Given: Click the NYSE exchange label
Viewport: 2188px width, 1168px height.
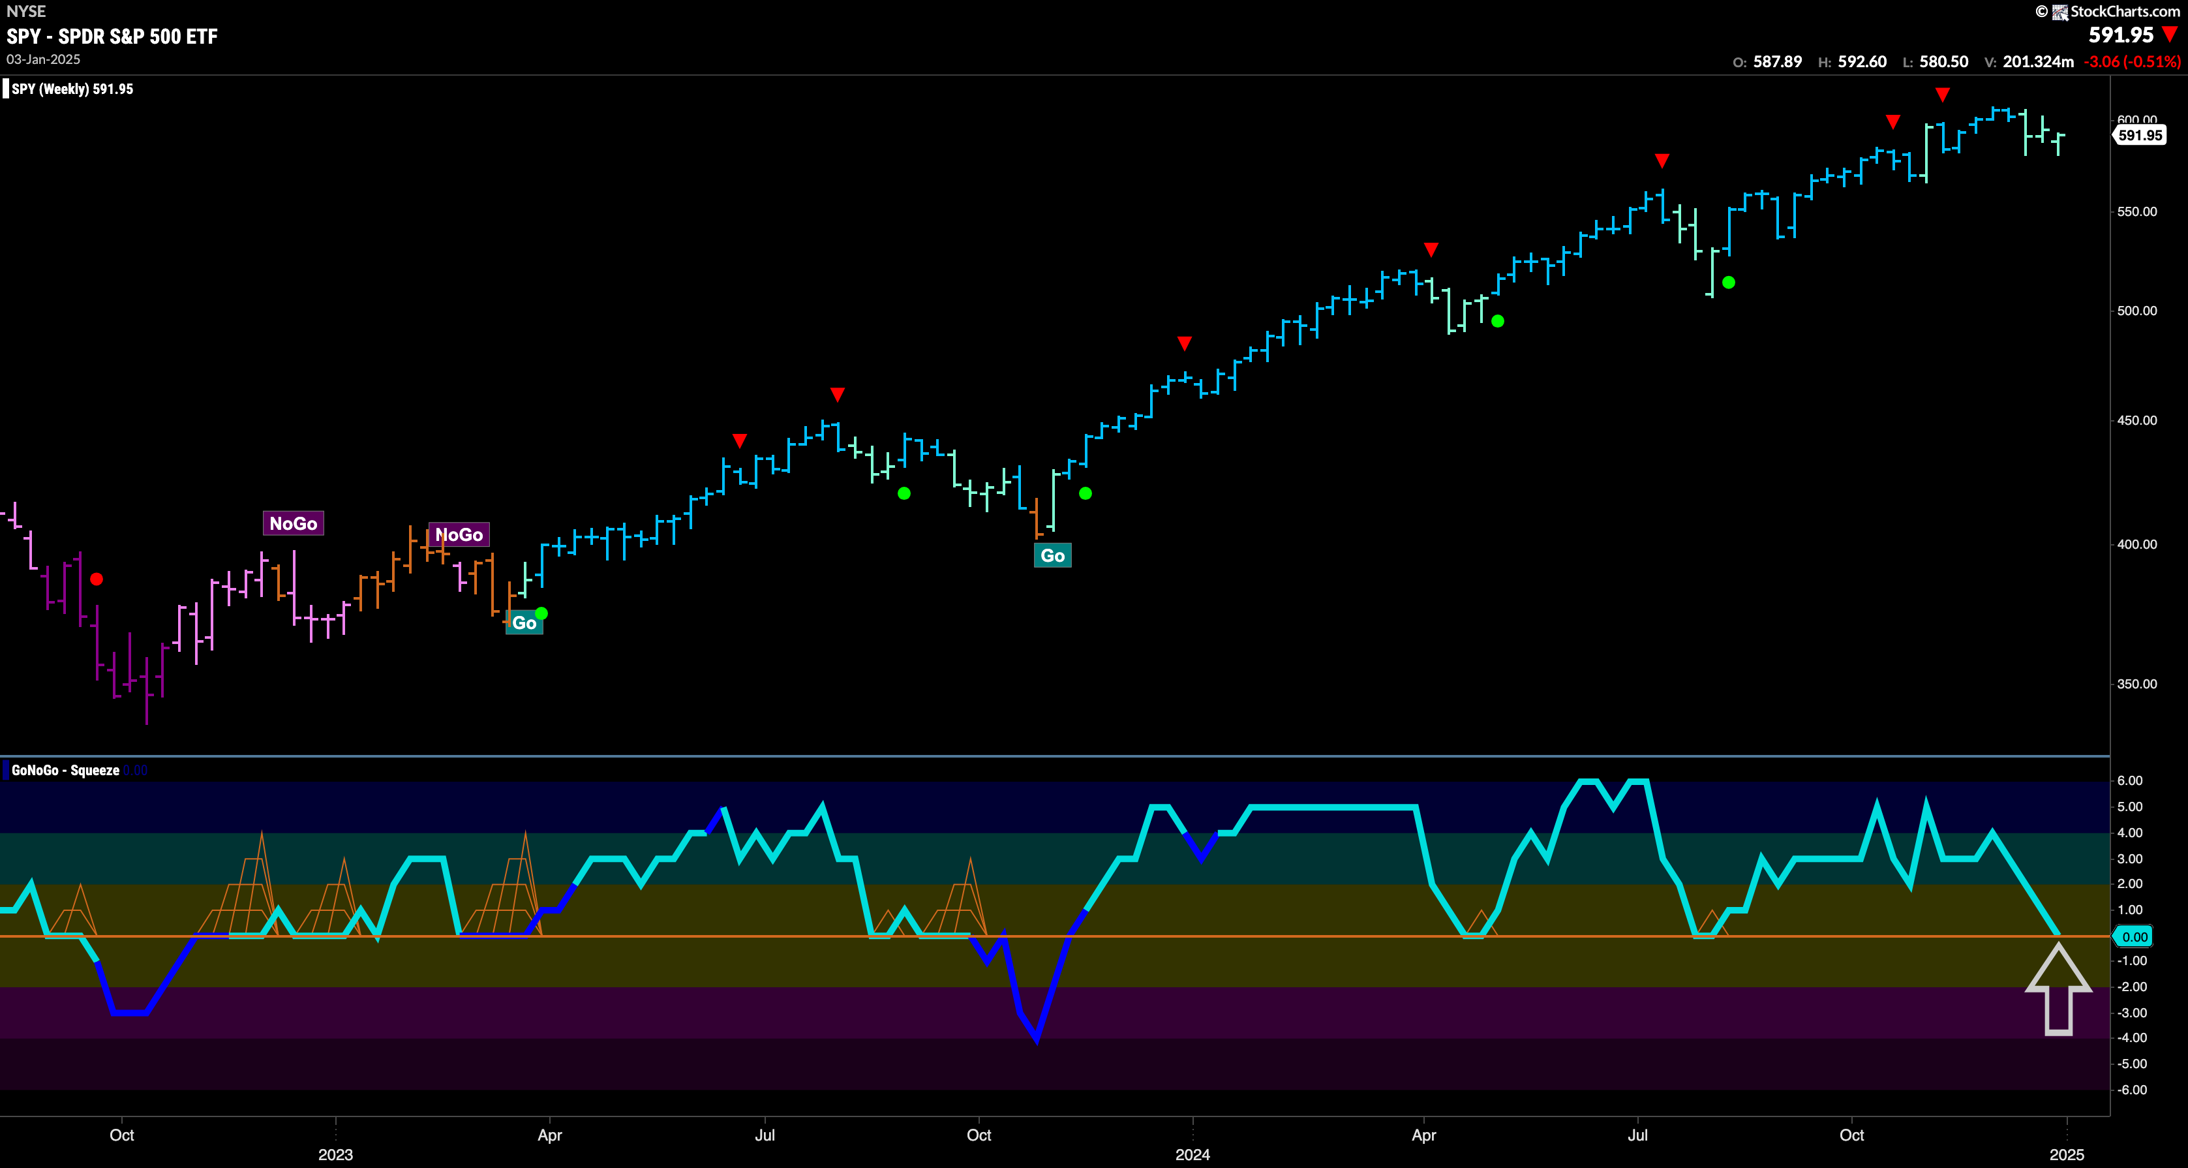Looking at the screenshot, I should click(25, 11).
